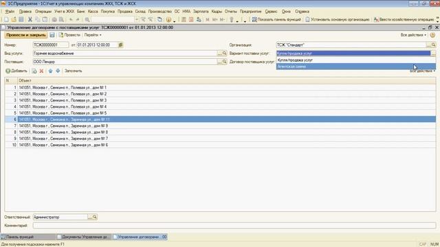440x247 pixels.
Task: Click the Объект column header
Action: pos(226,81)
